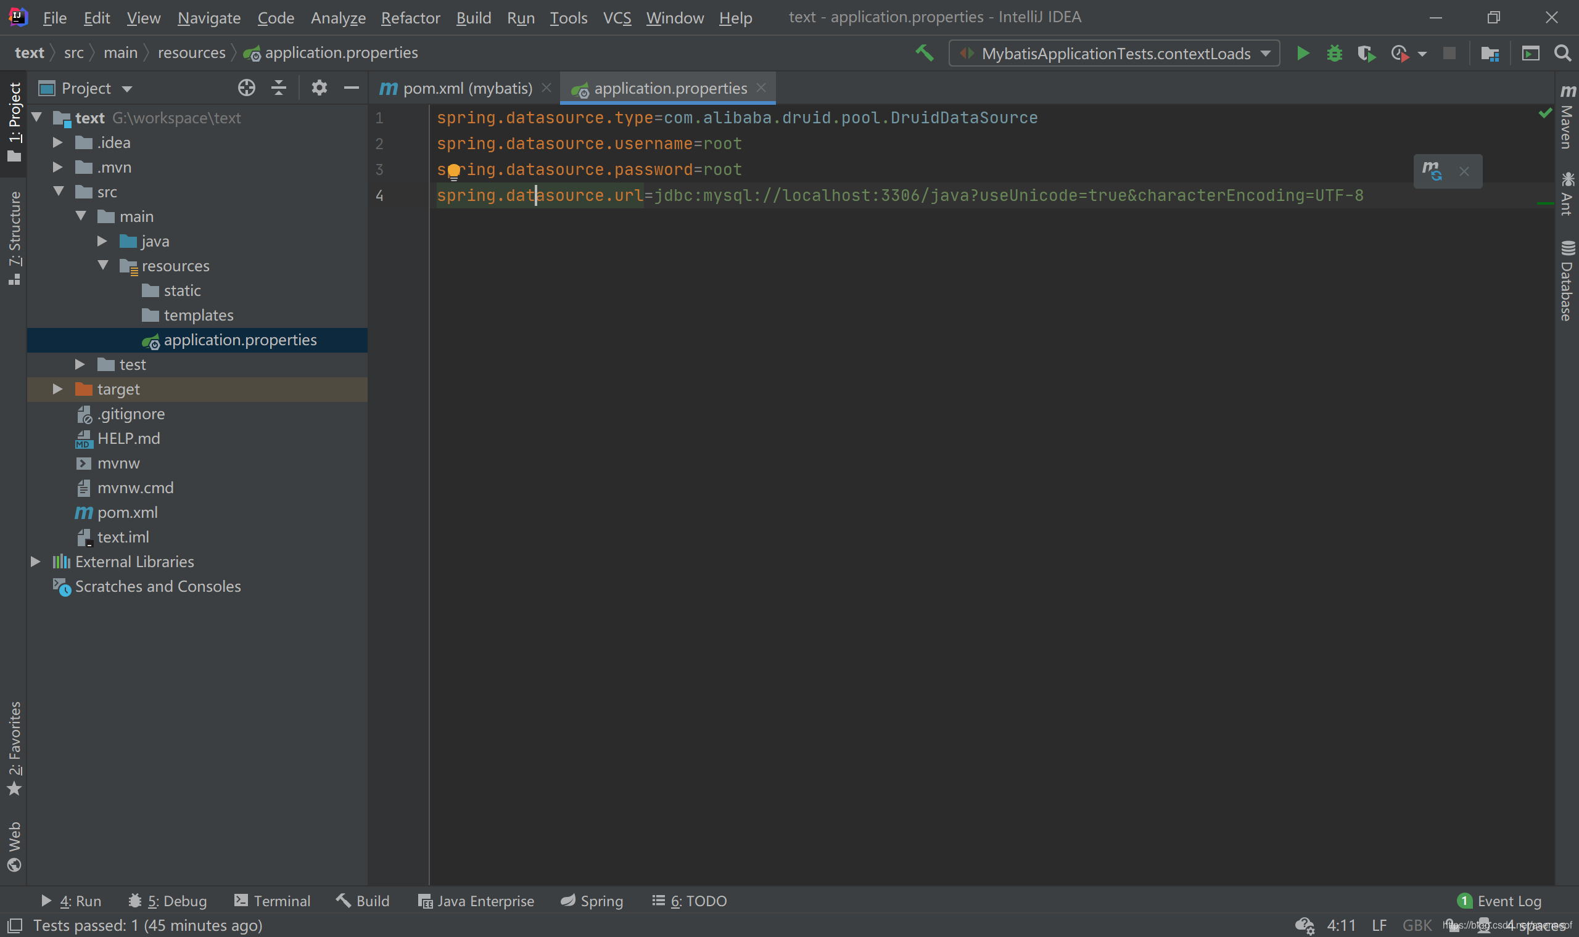Open the Database side tool window
The height and width of the screenshot is (937, 1579).
1567,281
